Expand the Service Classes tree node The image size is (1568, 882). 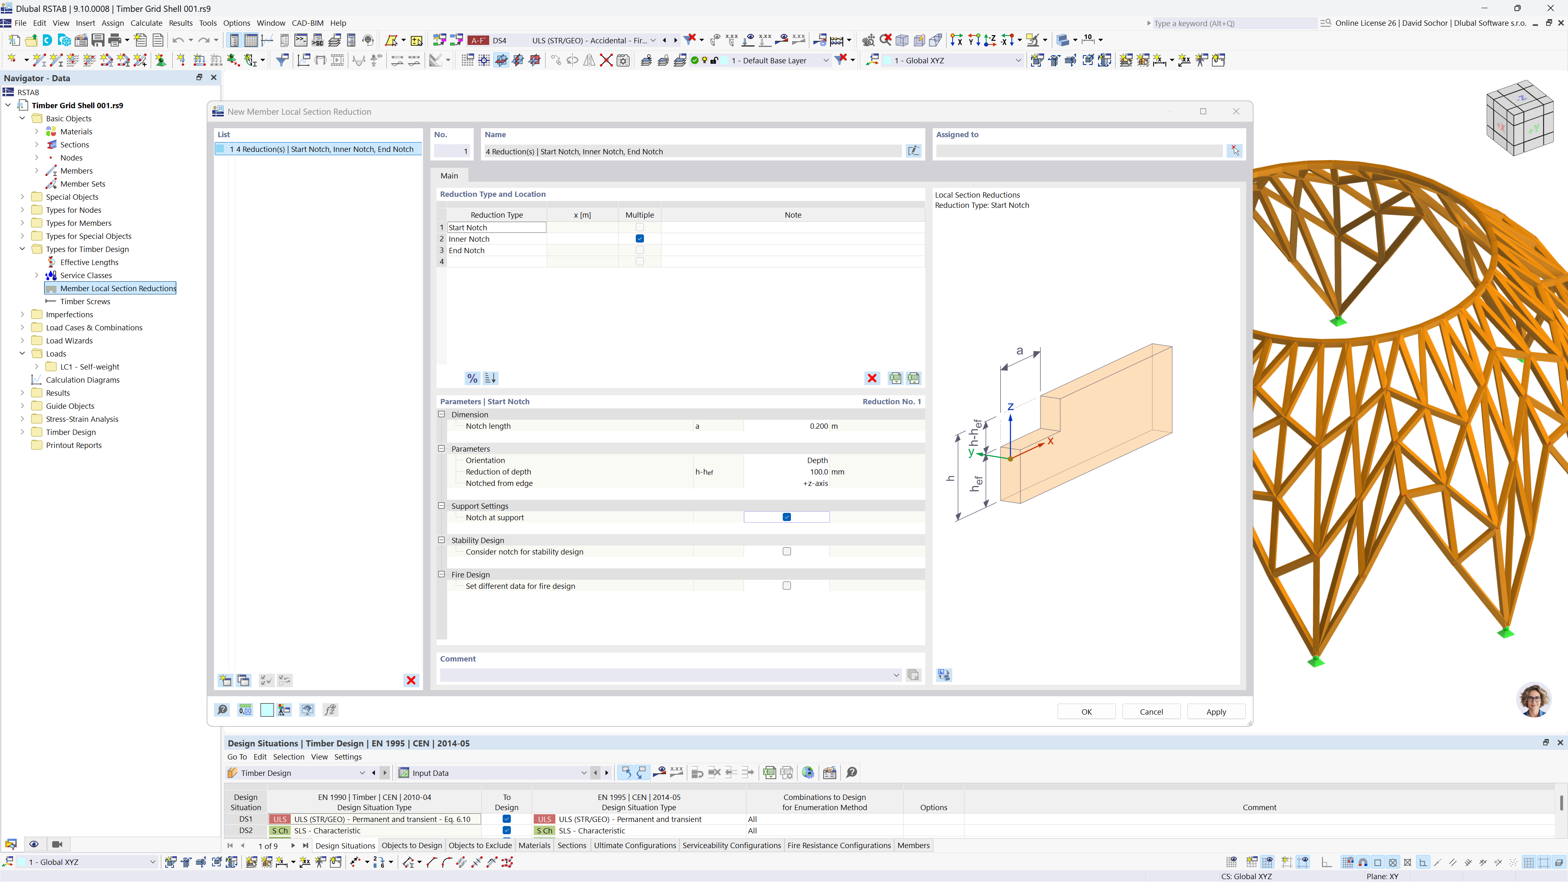pyautogui.click(x=37, y=275)
